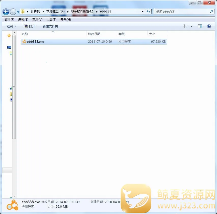Open the 查看(V) menu
Screen dimensions: 217x214
coord(37,20)
